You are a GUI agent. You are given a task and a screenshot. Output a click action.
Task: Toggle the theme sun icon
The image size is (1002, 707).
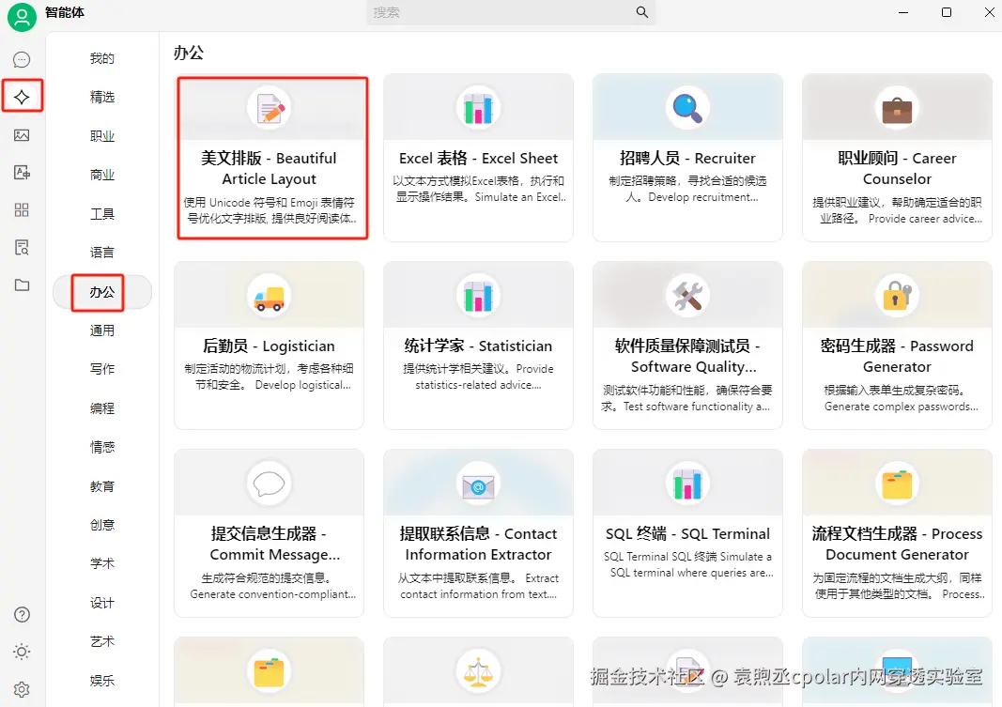pos(22,652)
